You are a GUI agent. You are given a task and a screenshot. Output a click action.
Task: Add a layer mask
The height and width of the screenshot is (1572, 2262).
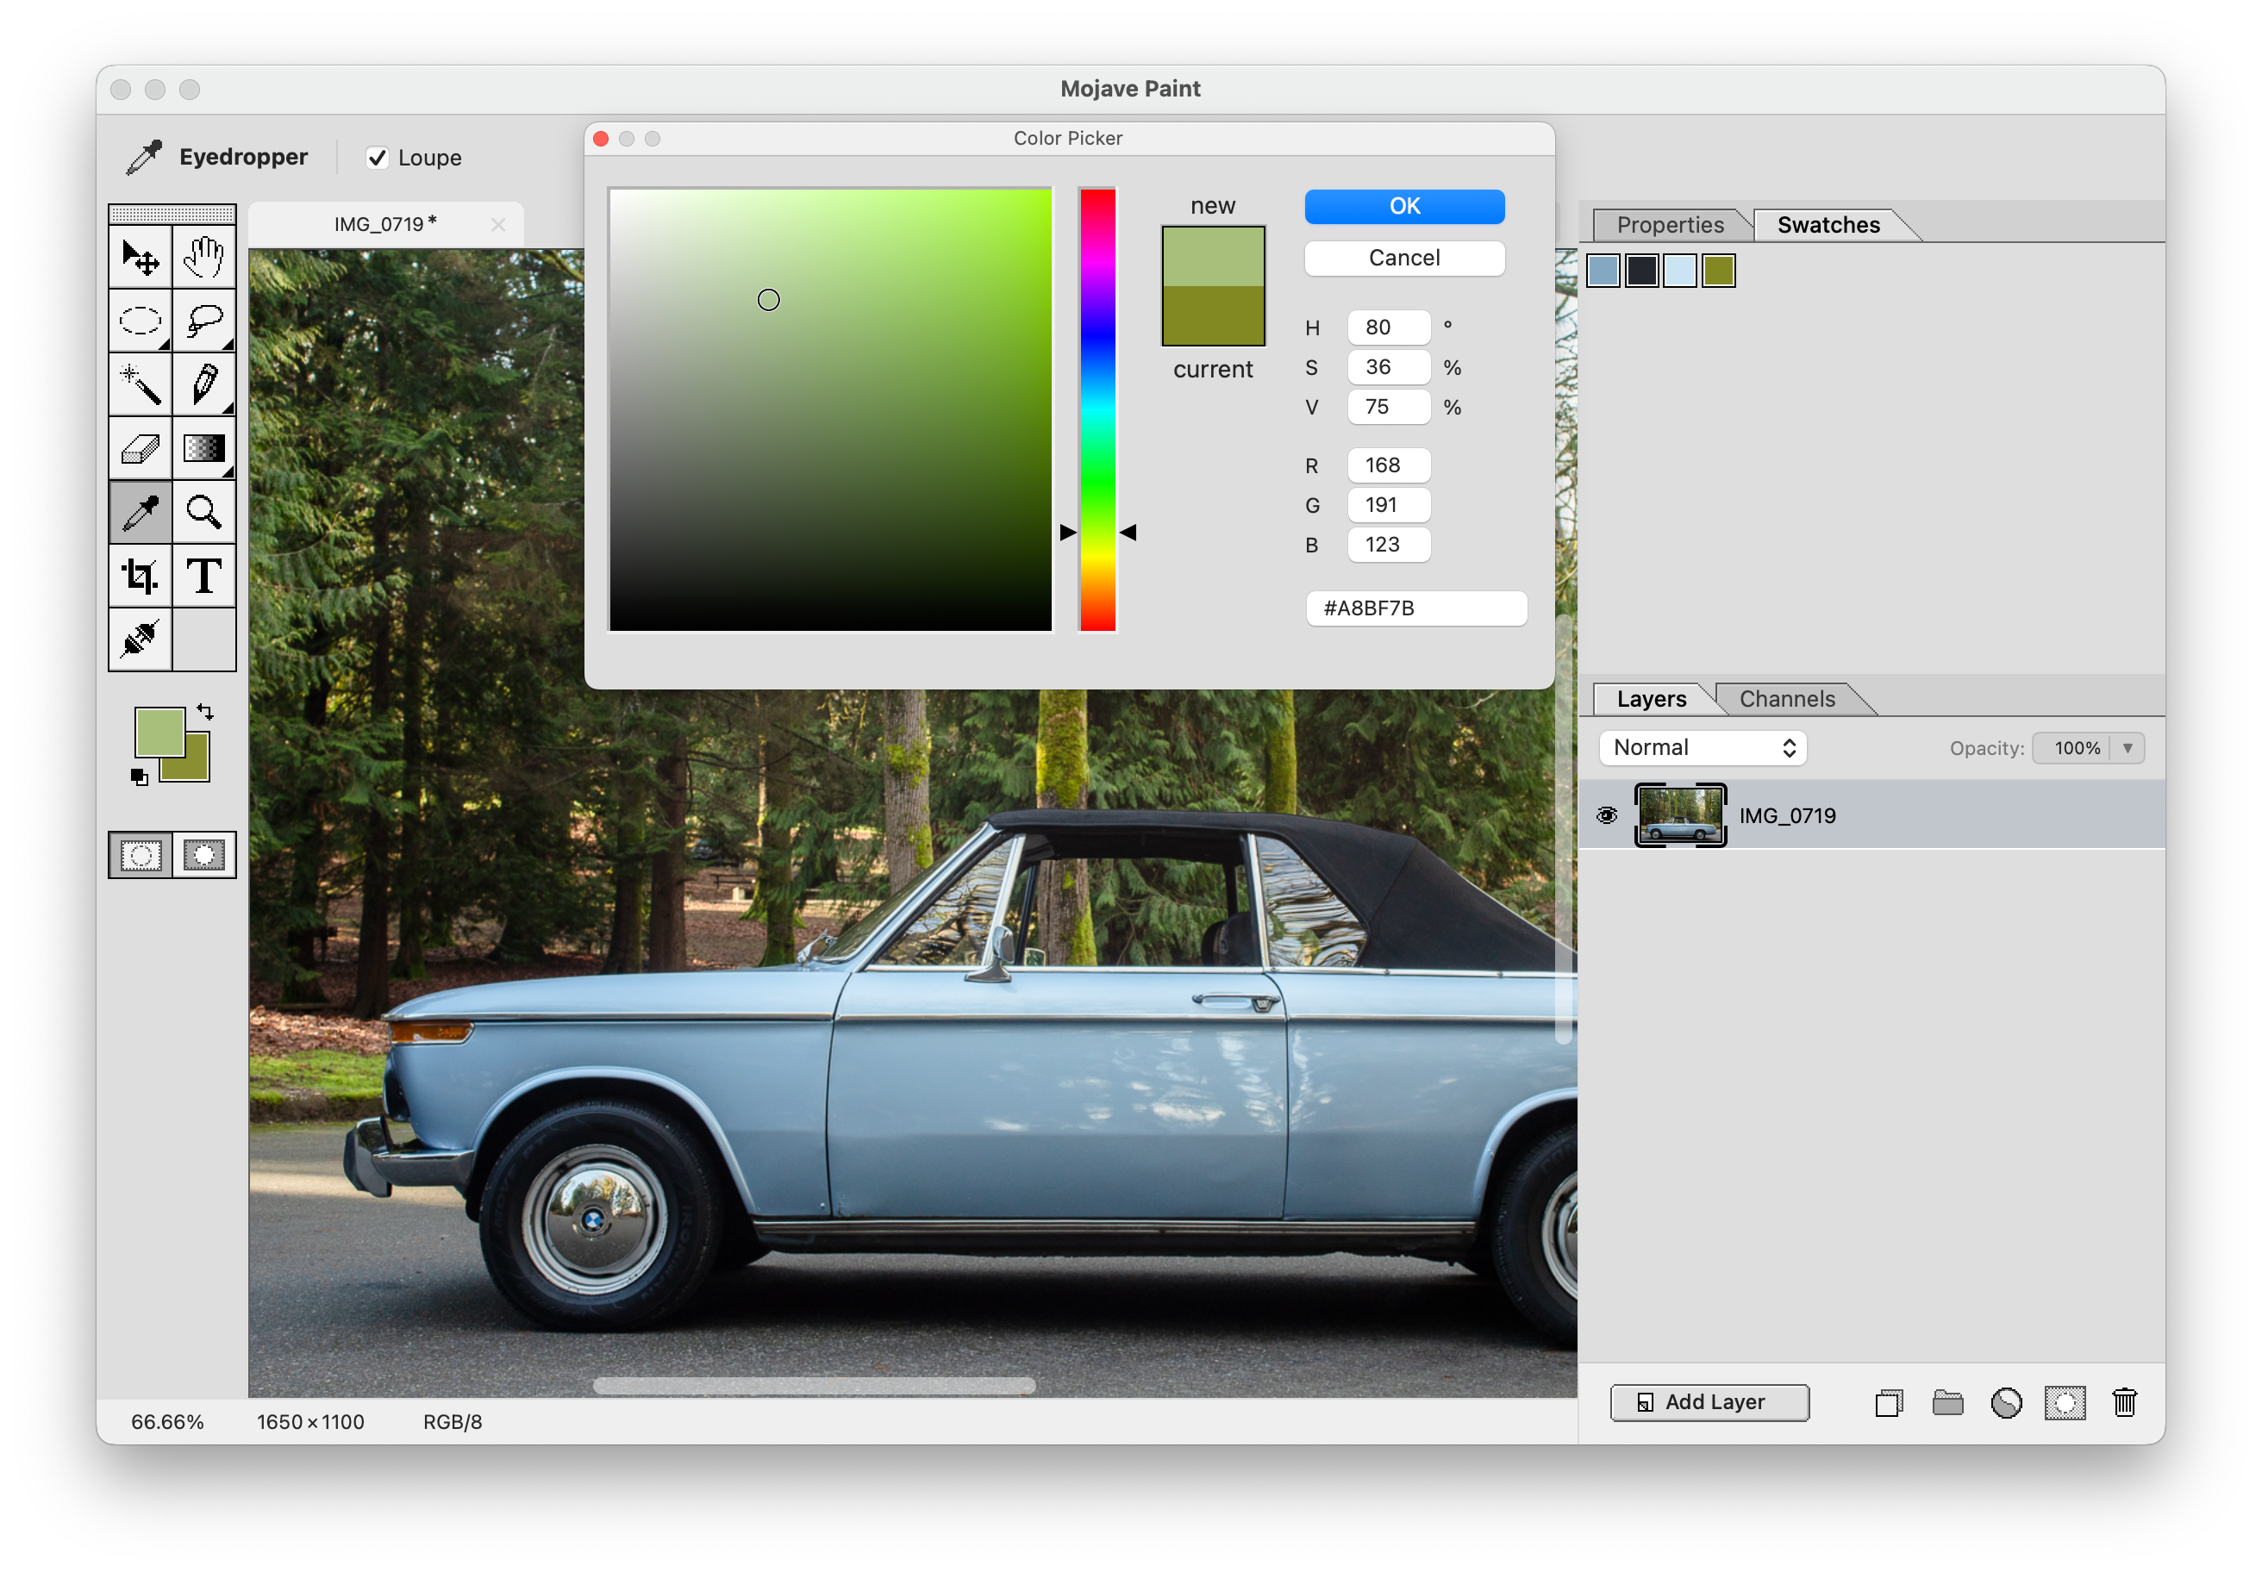click(2065, 1402)
